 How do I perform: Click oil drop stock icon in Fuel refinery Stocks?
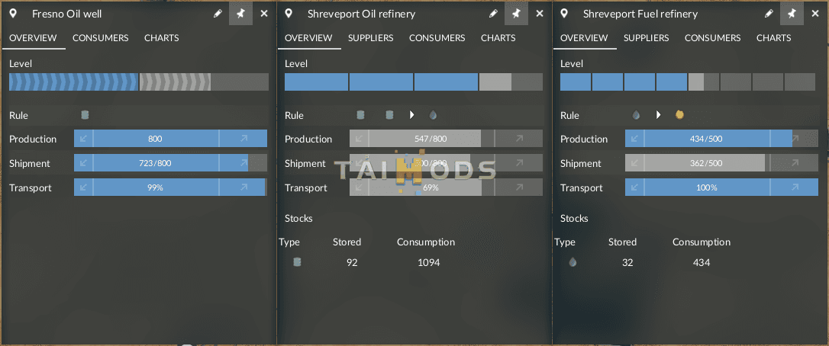(573, 262)
